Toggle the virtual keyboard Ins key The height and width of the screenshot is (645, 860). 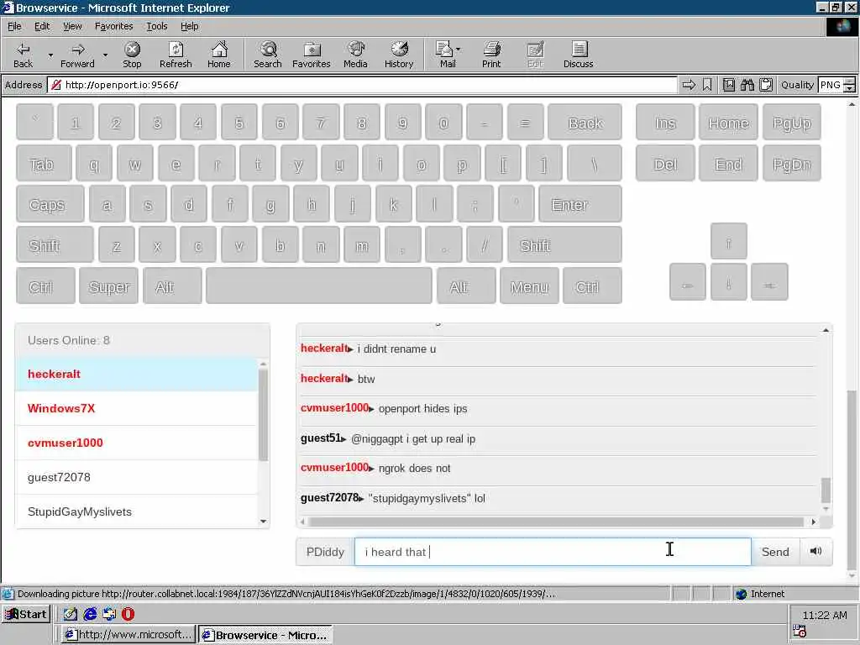click(x=665, y=123)
